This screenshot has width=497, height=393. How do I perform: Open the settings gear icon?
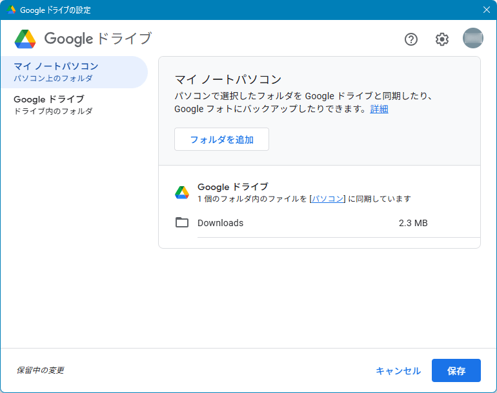tap(441, 39)
